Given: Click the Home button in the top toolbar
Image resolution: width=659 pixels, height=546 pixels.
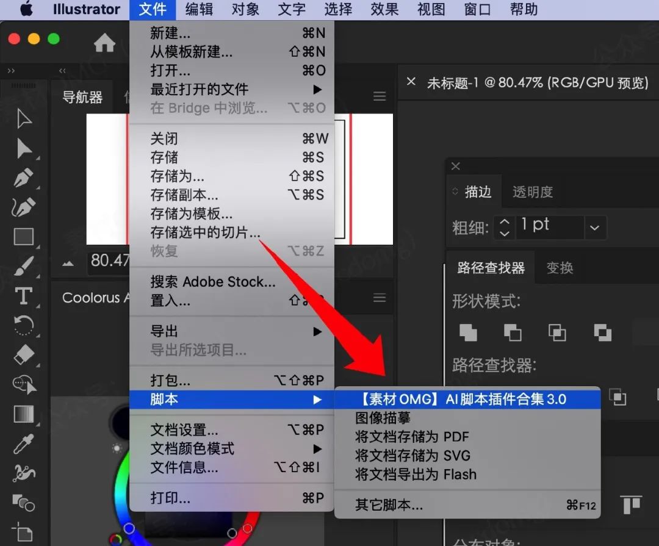Looking at the screenshot, I should point(105,43).
